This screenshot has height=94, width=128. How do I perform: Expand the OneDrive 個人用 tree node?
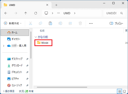point(4,46)
